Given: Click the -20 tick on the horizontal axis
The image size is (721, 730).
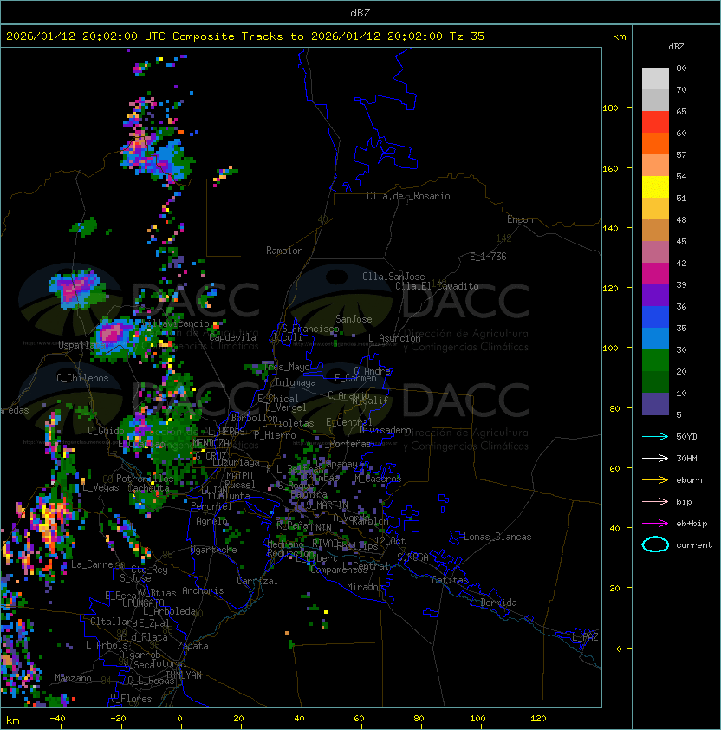Looking at the screenshot, I should pos(118,719).
